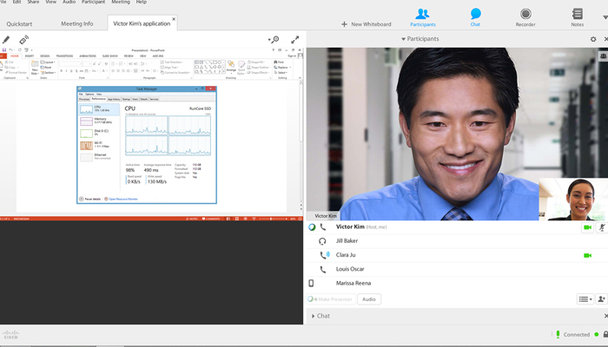Toggle Clara Ju's video camera
The image size is (608, 347).
pos(587,255)
